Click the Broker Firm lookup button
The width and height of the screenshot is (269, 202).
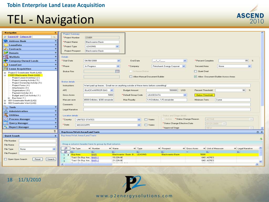[117, 71]
